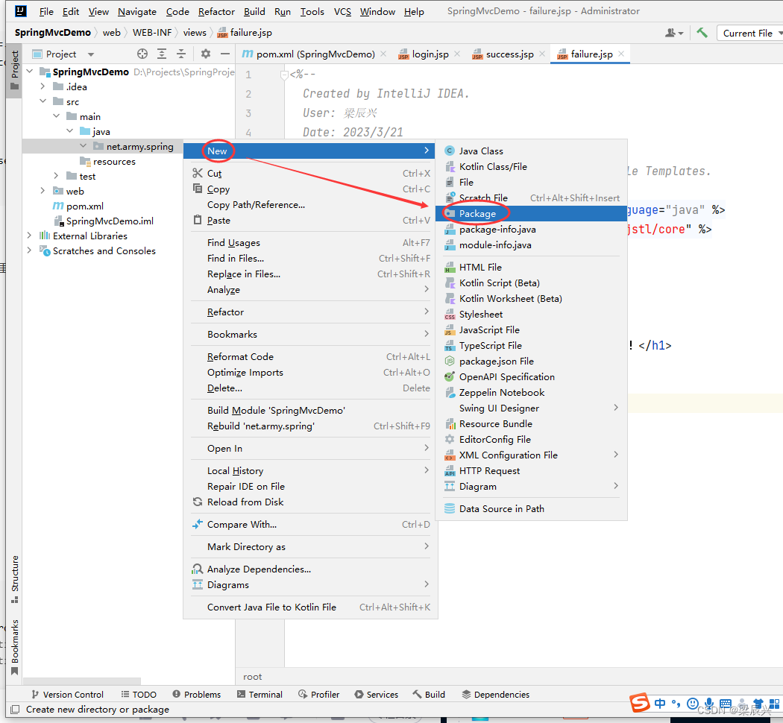This screenshot has width=783, height=723.
Task: Click the Copy icon in context menu
Action: click(198, 189)
